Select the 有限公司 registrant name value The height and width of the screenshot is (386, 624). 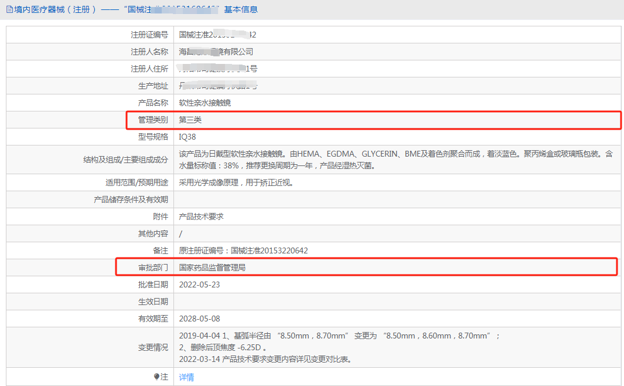point(216,52)
